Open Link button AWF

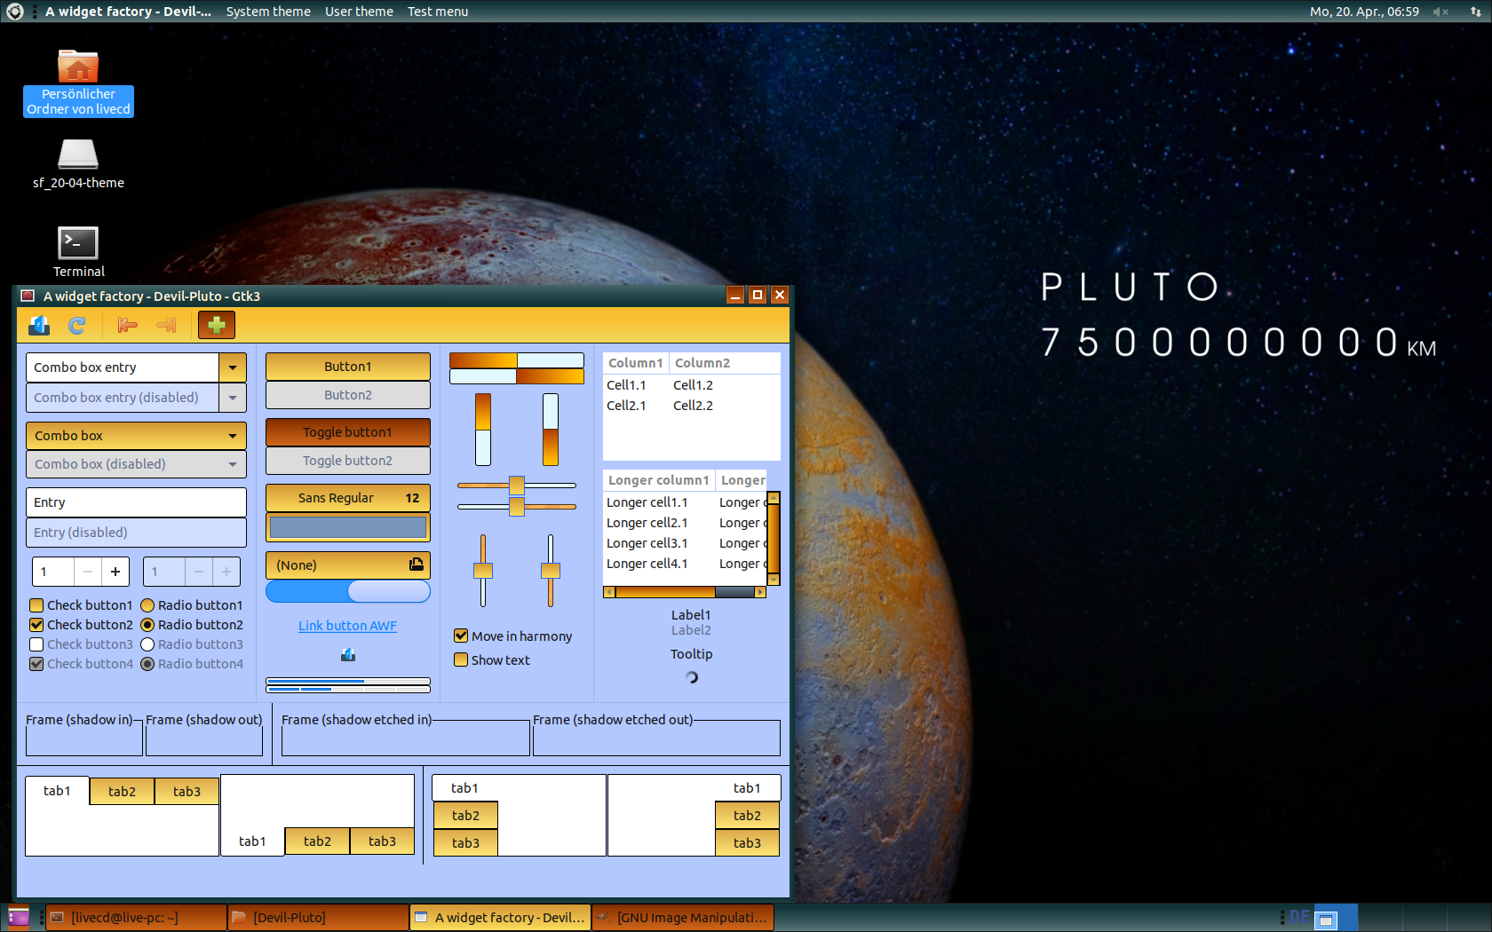coord(348,626)
